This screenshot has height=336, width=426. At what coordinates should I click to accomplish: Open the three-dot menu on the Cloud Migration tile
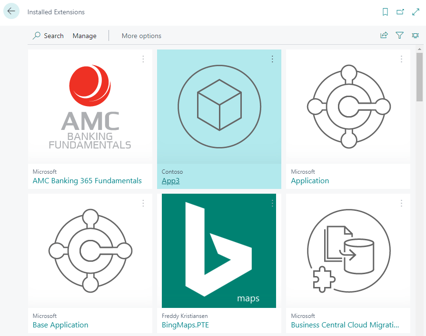tap(401, 203)
